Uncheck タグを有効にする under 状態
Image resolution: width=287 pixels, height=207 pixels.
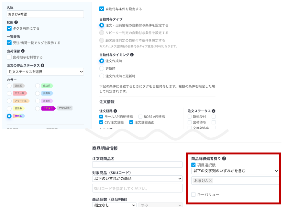coord(9,28)
